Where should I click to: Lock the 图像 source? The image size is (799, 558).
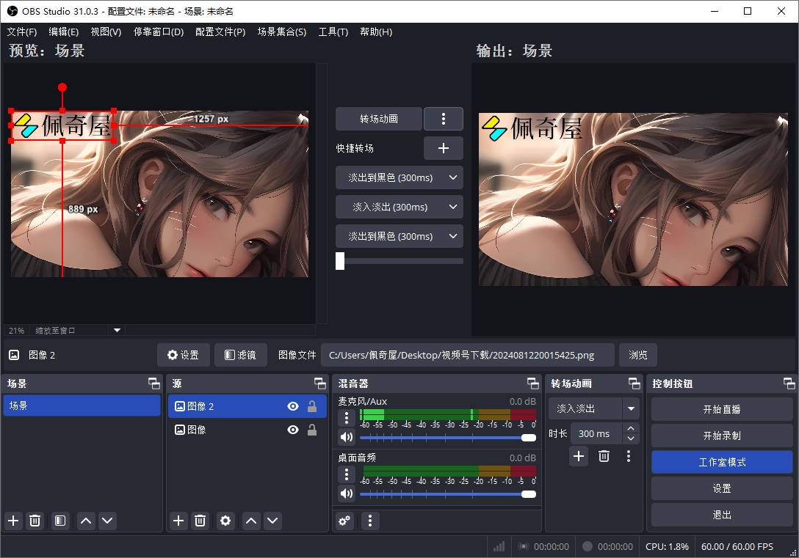[x=312, y=430]
